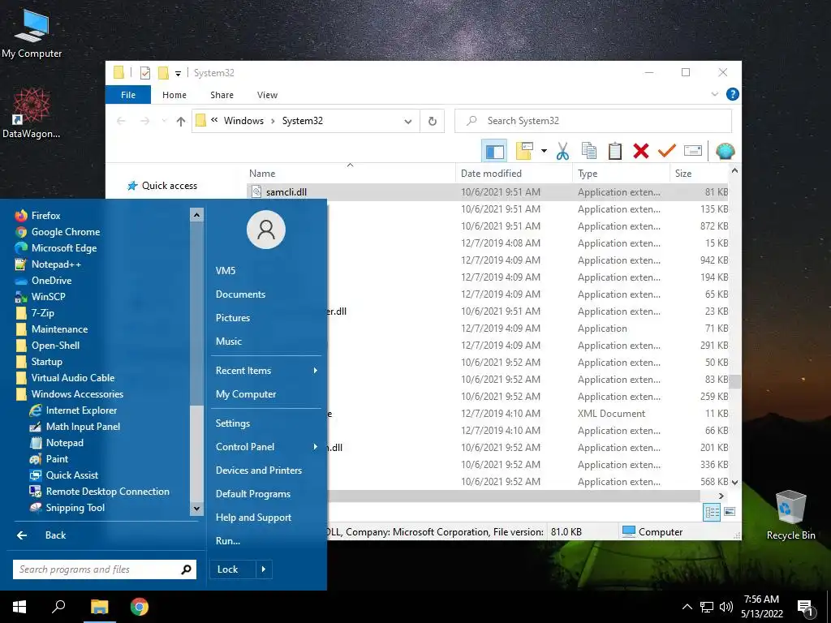The height and width of the screenshot is (623, 831).
Task: Click the Refresh button by address bar
Action: point(433,122)
